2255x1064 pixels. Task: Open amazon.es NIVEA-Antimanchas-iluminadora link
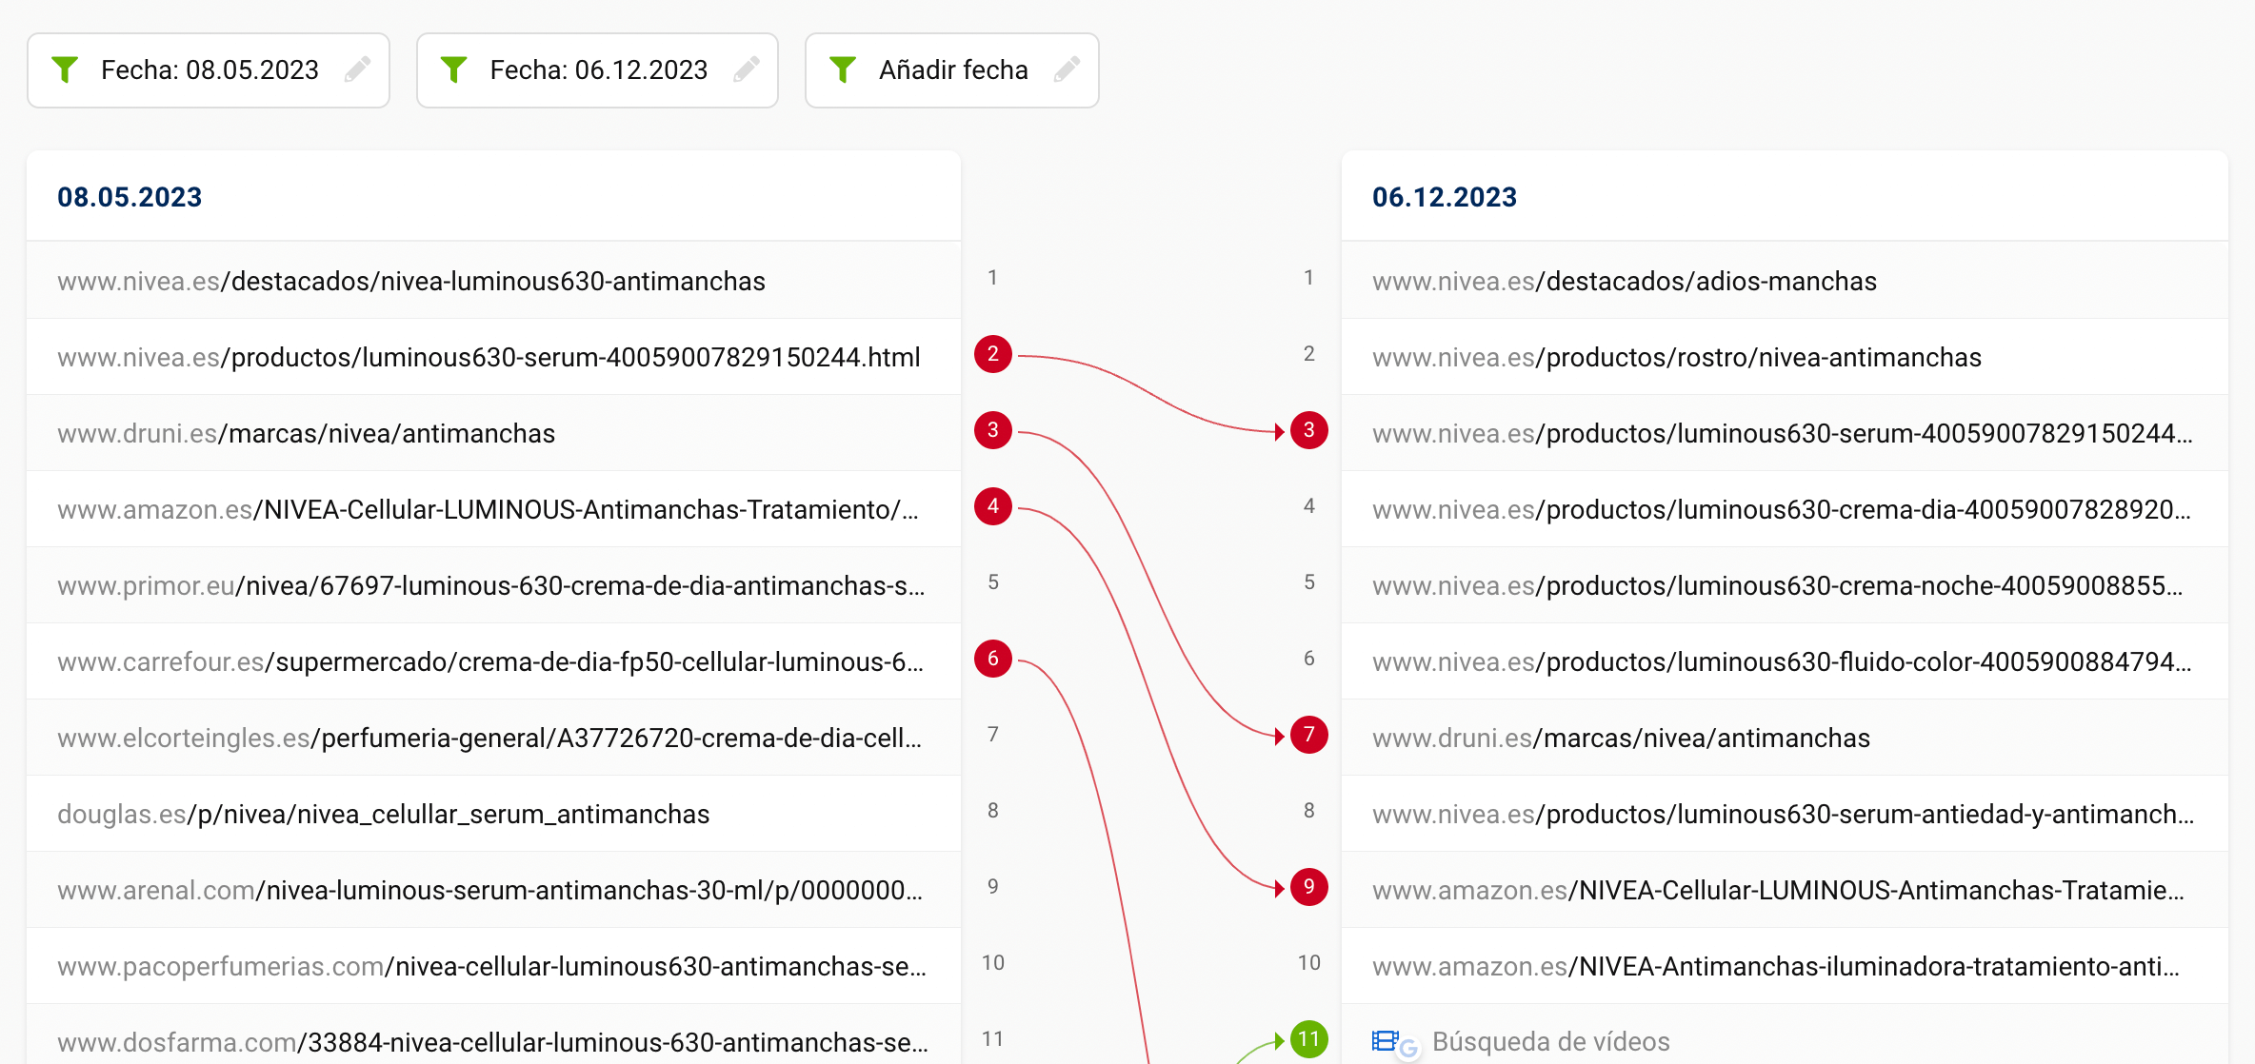(x=1776, y=967)
